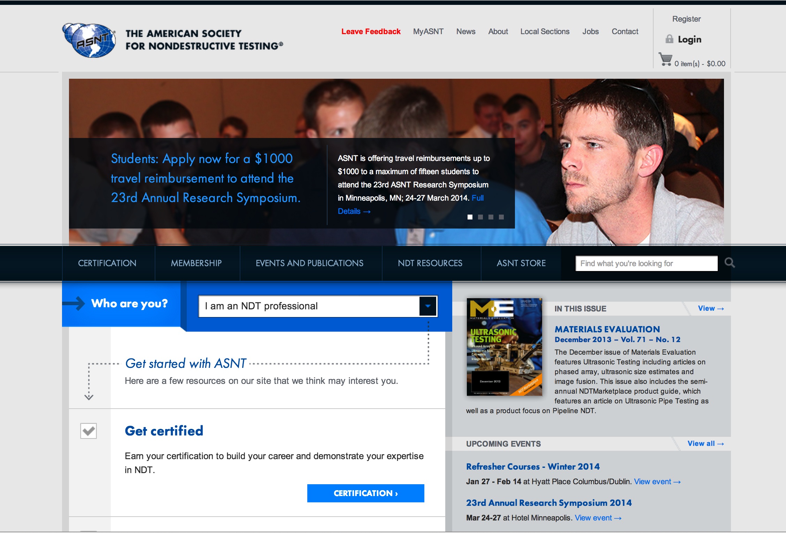Select the first carousel slide dot

click(x=470, y=217)
